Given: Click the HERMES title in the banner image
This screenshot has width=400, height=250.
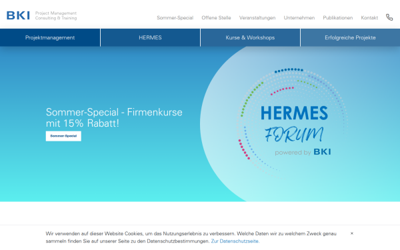Looking at the screenshot, I should click(294, 113).
